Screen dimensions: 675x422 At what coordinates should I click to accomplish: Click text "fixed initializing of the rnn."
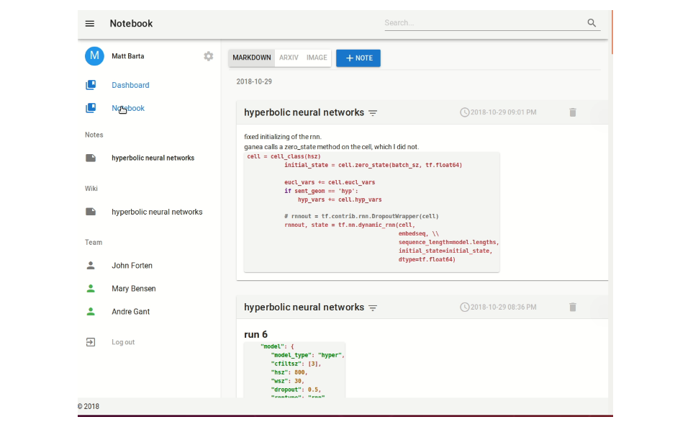tap(283, 137)
